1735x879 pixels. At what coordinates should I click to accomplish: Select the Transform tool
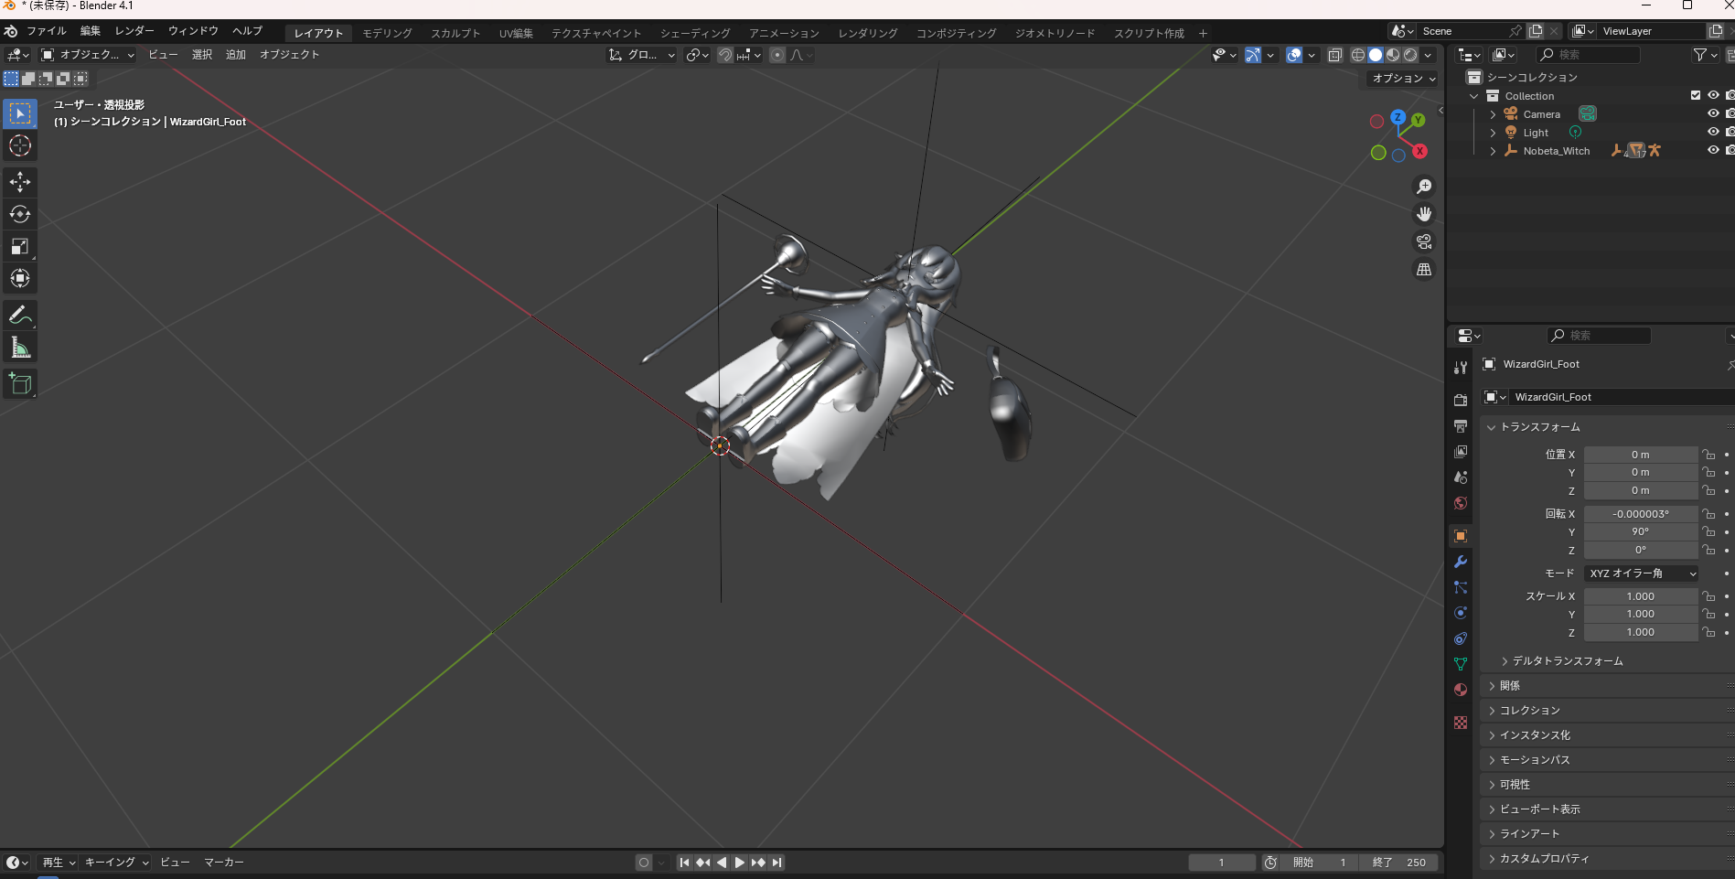20,278
